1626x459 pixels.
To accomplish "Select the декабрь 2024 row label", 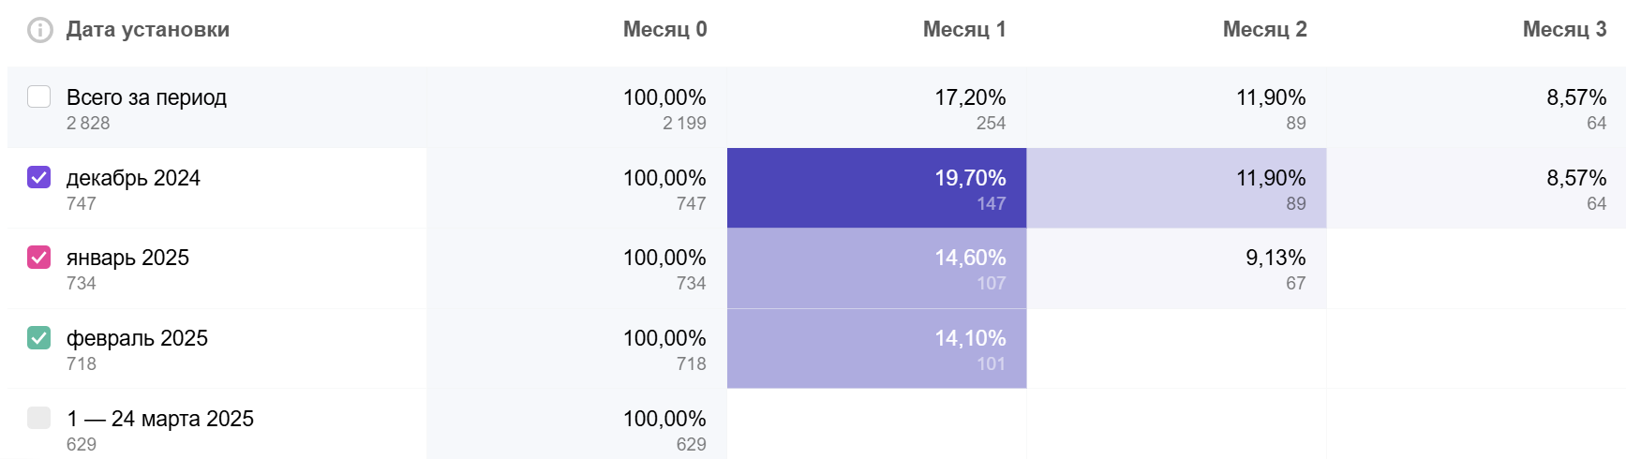I will pos(133,178).
